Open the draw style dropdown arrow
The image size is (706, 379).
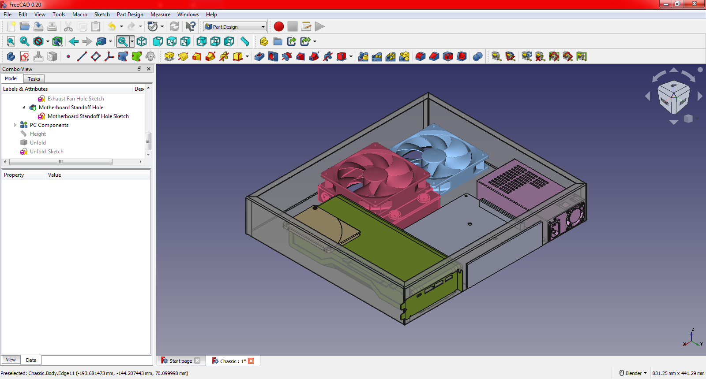pyautogui.click(x=48, y=41)
